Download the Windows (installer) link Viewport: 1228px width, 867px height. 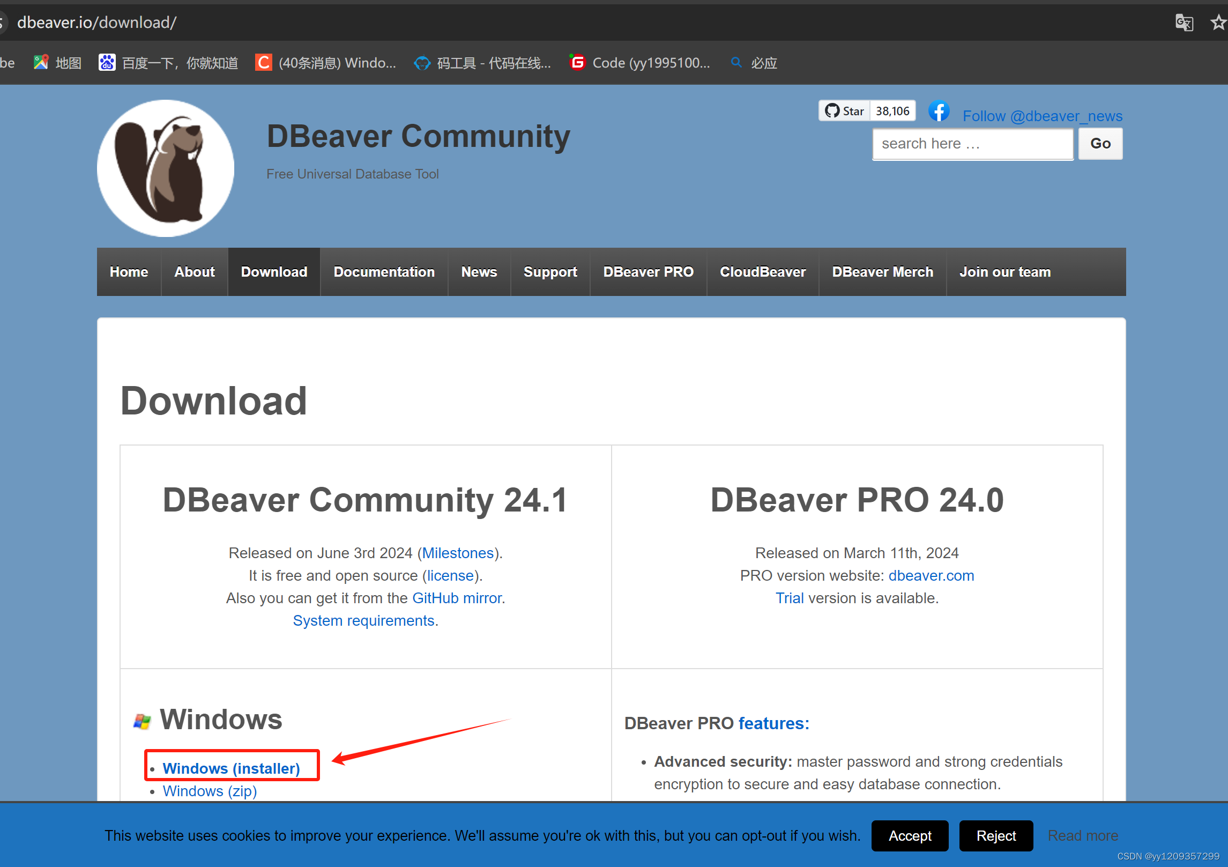pyautogui.click(x=231, y=768)
